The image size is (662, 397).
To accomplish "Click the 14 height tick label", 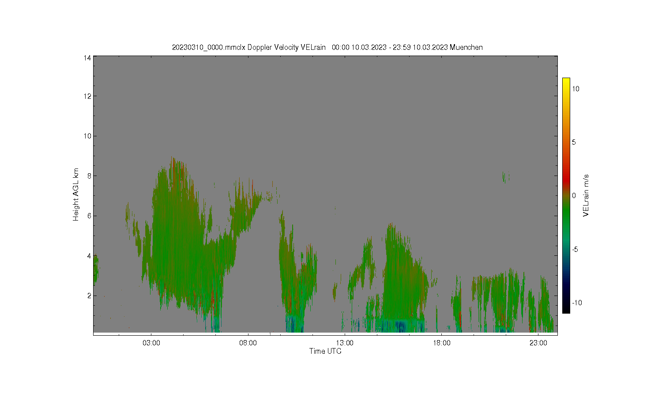I will [x=87, y=58].
